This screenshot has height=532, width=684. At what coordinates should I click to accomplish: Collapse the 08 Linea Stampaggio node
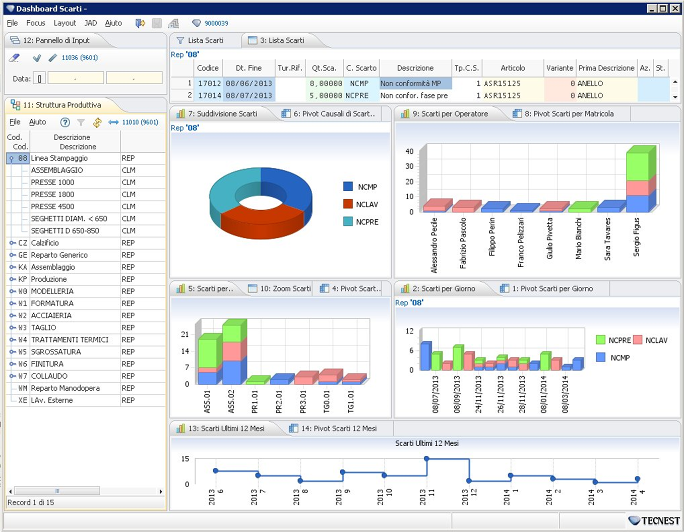pyautogui.click(x=11, y=158)
